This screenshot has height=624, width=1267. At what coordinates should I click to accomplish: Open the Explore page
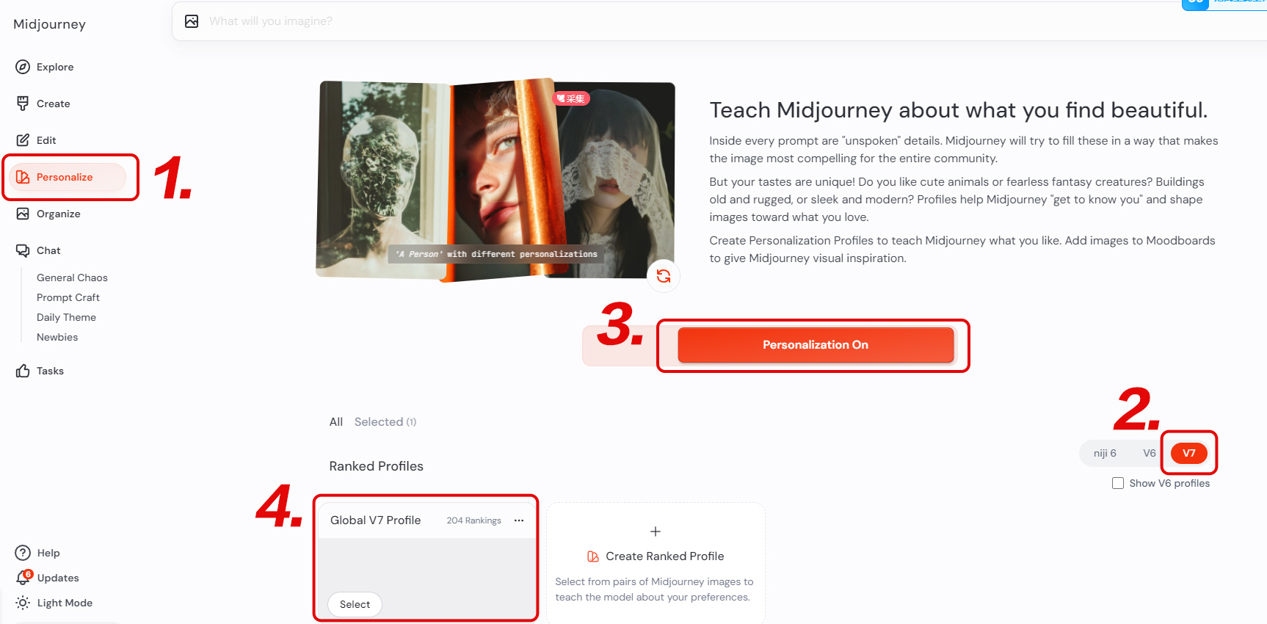pyautogui.click(x=55, y=67)
